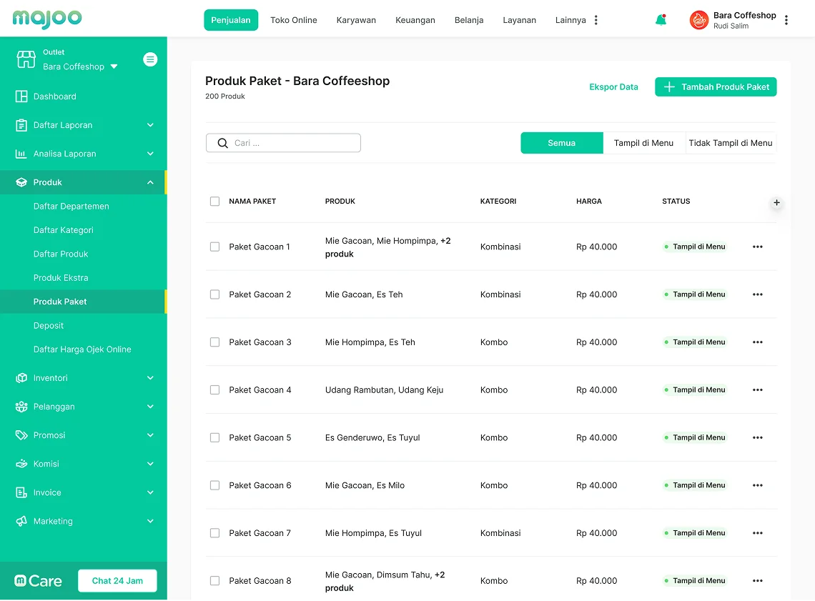This screenshot has width=815, height=601.
Task: Click the Ekspor Data link
Action: click(x=613, y=87)
